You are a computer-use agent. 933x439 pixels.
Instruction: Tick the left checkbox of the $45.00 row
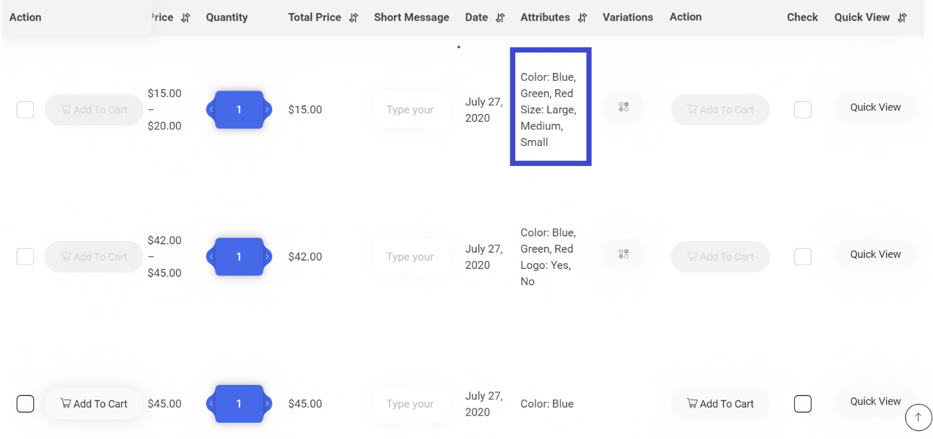(x=25, y=404)
